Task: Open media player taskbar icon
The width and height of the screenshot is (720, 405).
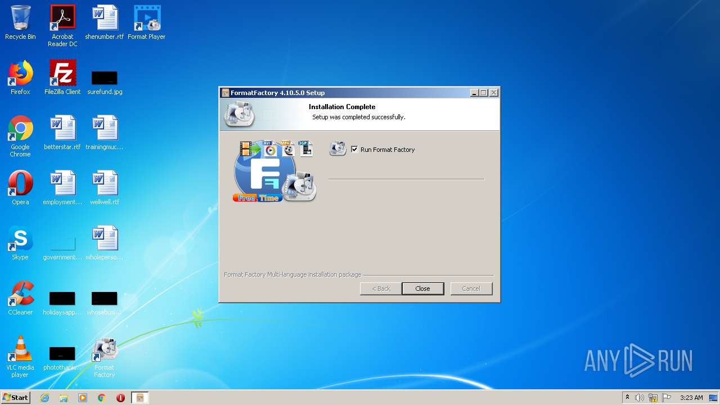Action: coord(83,398)
